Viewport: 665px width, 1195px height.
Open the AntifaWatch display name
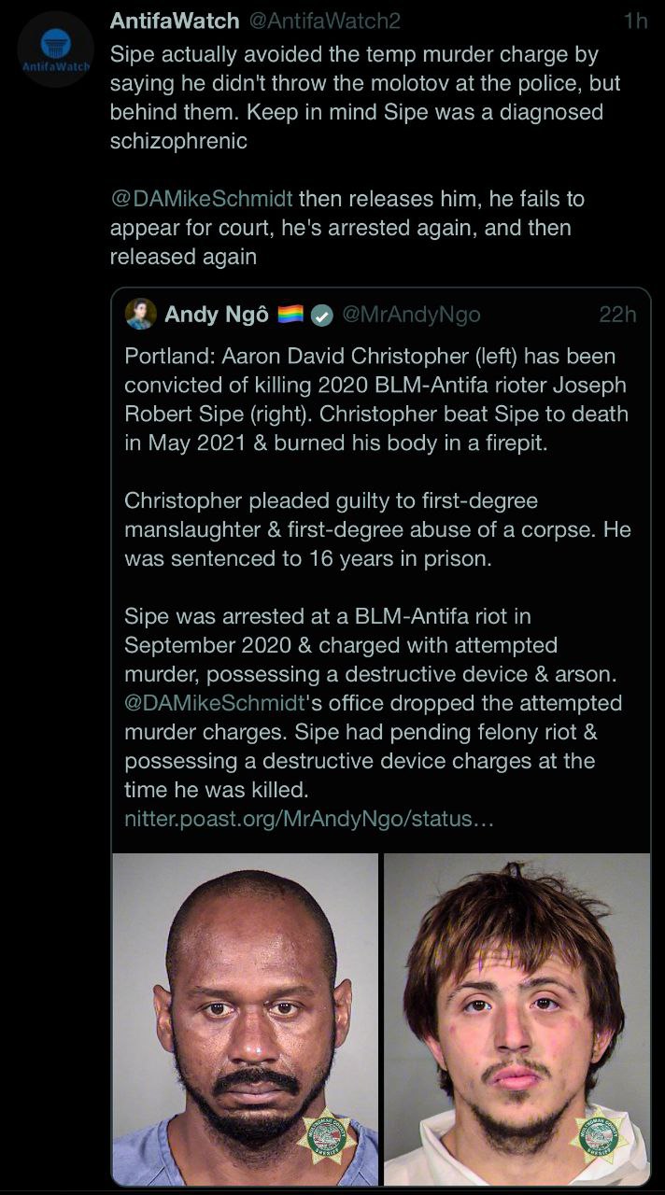tap(173, 21)
